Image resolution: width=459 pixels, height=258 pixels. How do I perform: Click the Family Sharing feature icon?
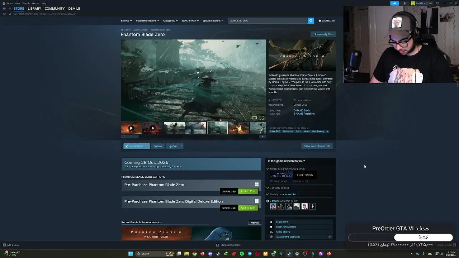pos(271,232)
